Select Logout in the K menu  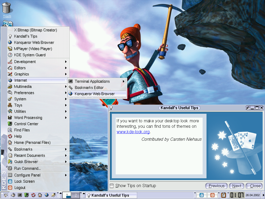38,188
